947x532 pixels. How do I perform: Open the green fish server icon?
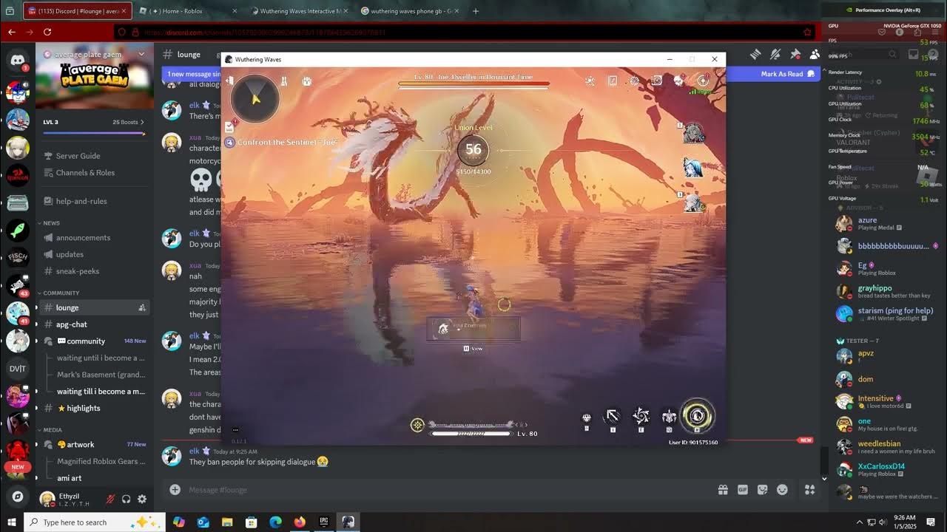coord(18,230)
